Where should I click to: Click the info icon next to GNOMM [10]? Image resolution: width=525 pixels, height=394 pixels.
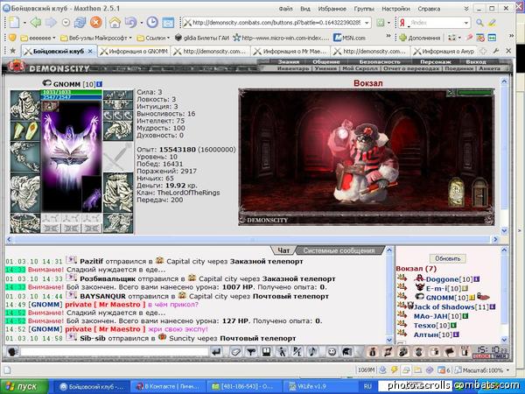tap(99, 84)
